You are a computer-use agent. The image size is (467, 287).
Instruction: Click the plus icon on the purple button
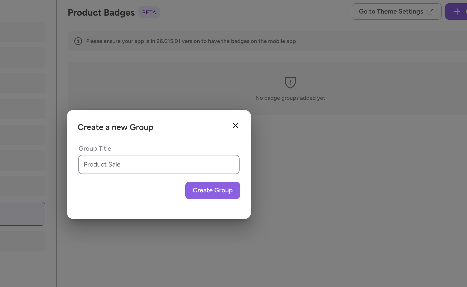click(x=457, y=12)
